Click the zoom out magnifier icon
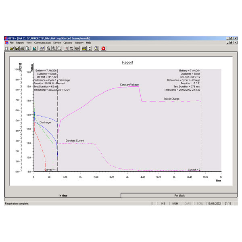 point(59,48)
